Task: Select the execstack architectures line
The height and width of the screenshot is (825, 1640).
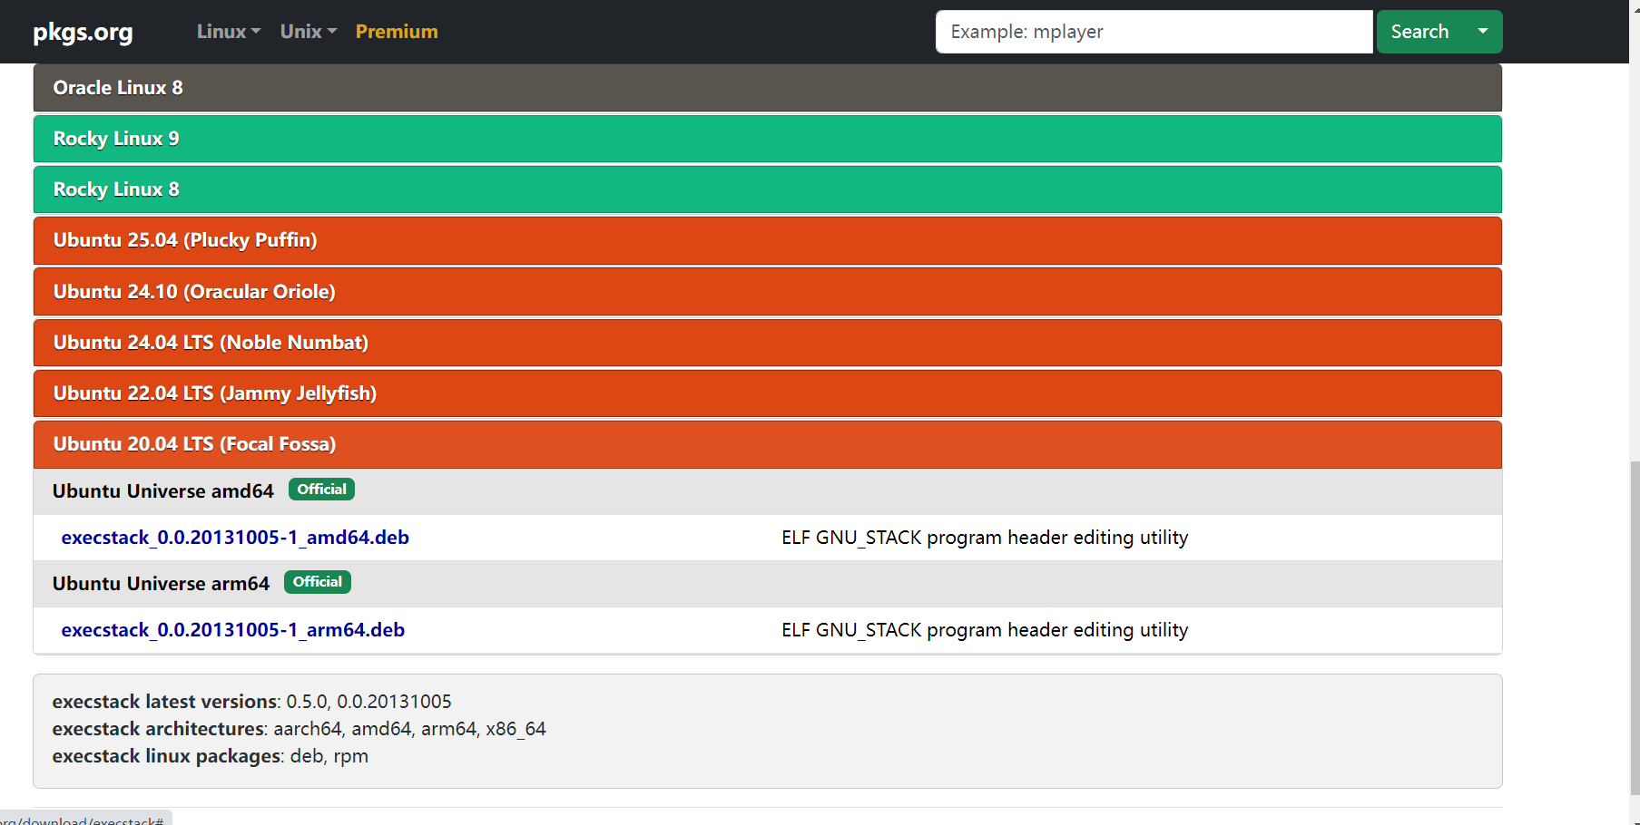Action: tap(300, 729)
